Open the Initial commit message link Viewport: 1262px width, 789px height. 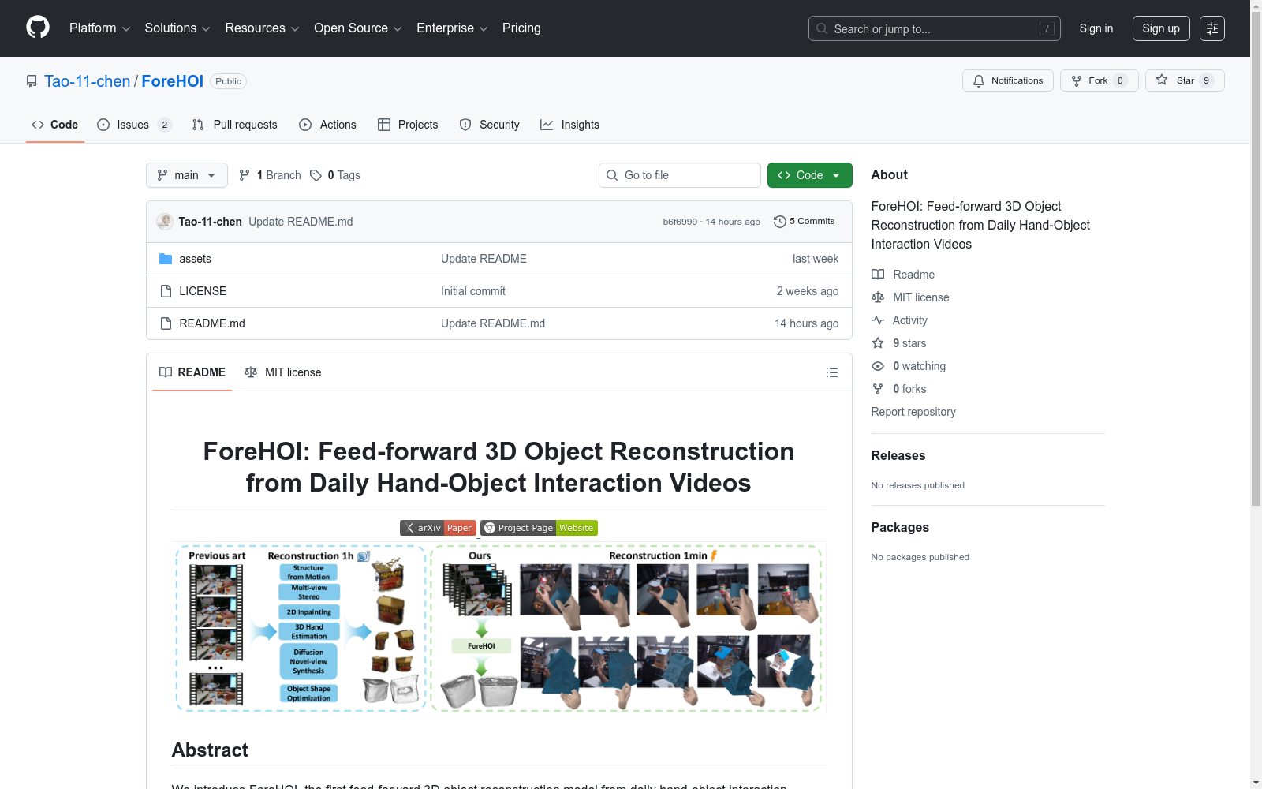473,291
